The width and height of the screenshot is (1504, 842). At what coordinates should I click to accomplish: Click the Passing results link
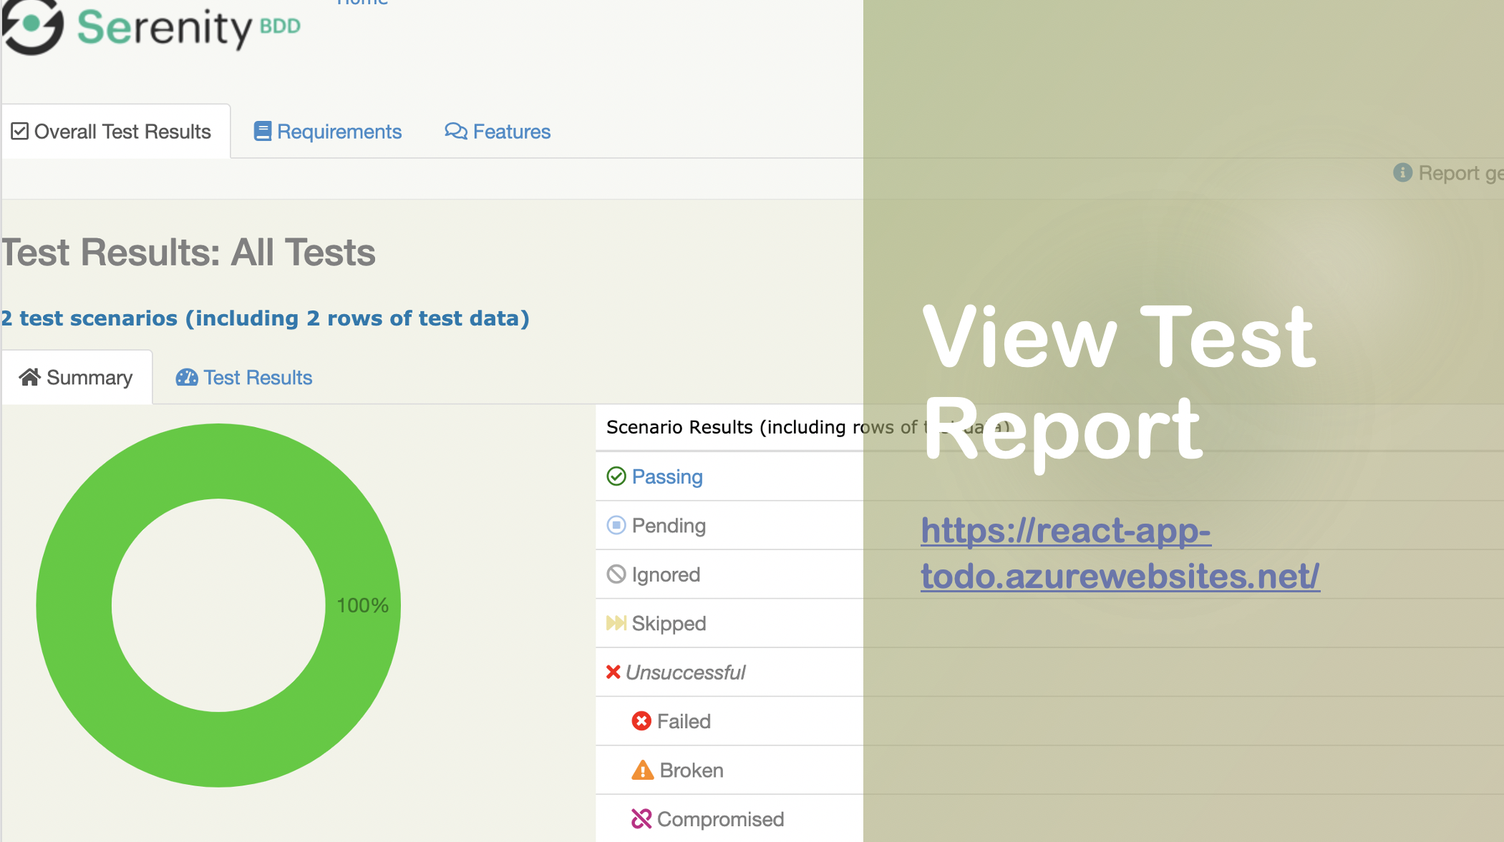(667, 476)
